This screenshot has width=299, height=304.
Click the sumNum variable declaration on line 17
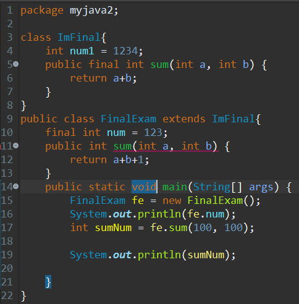pos(113,228)
